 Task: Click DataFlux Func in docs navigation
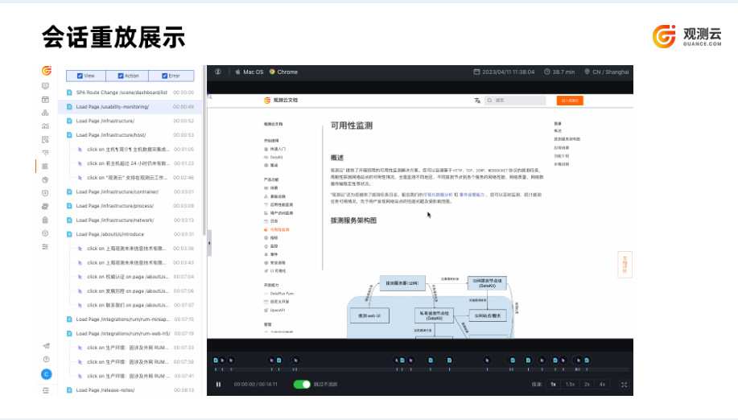[282, 294]
